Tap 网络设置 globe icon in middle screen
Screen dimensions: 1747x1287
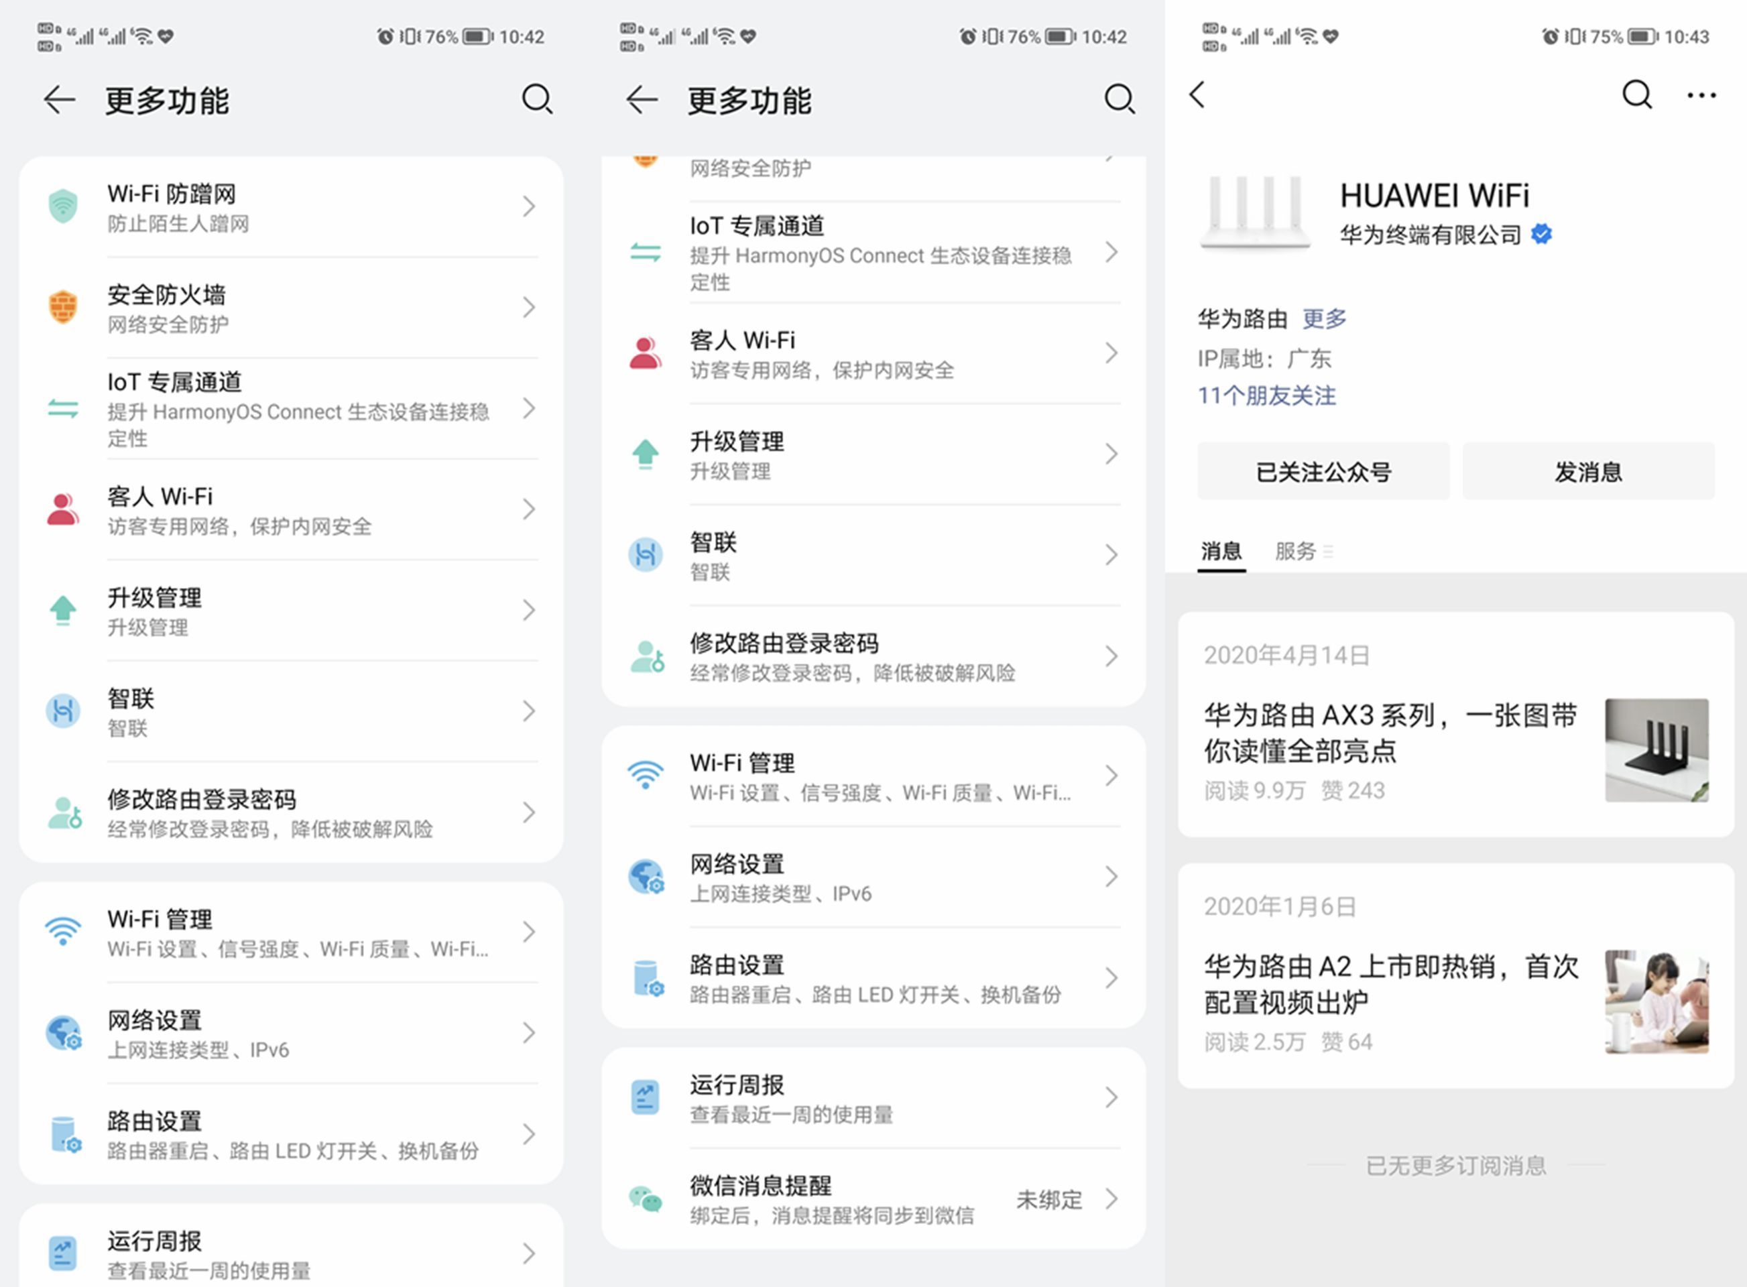coord(647,877)
